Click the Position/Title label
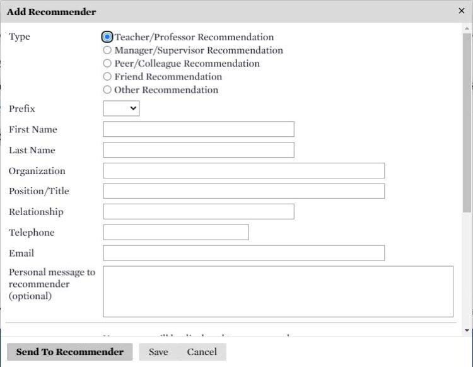The width and height of the screenshot is (473, 367). coord(39,191)
